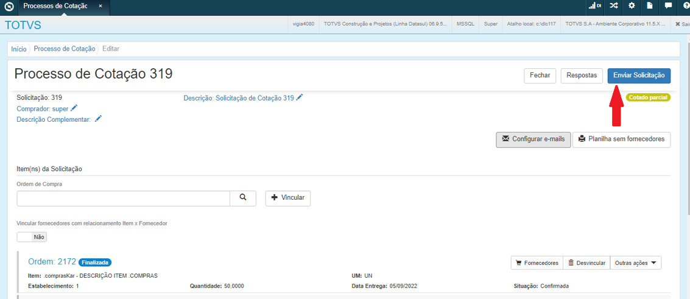Click the MSSQL header entry
Viewport: 690px width, 299px height.
[465, 24]
